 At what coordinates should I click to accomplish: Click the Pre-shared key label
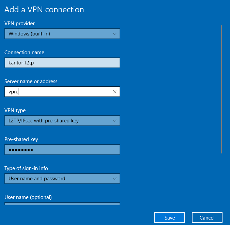(21, 139)
